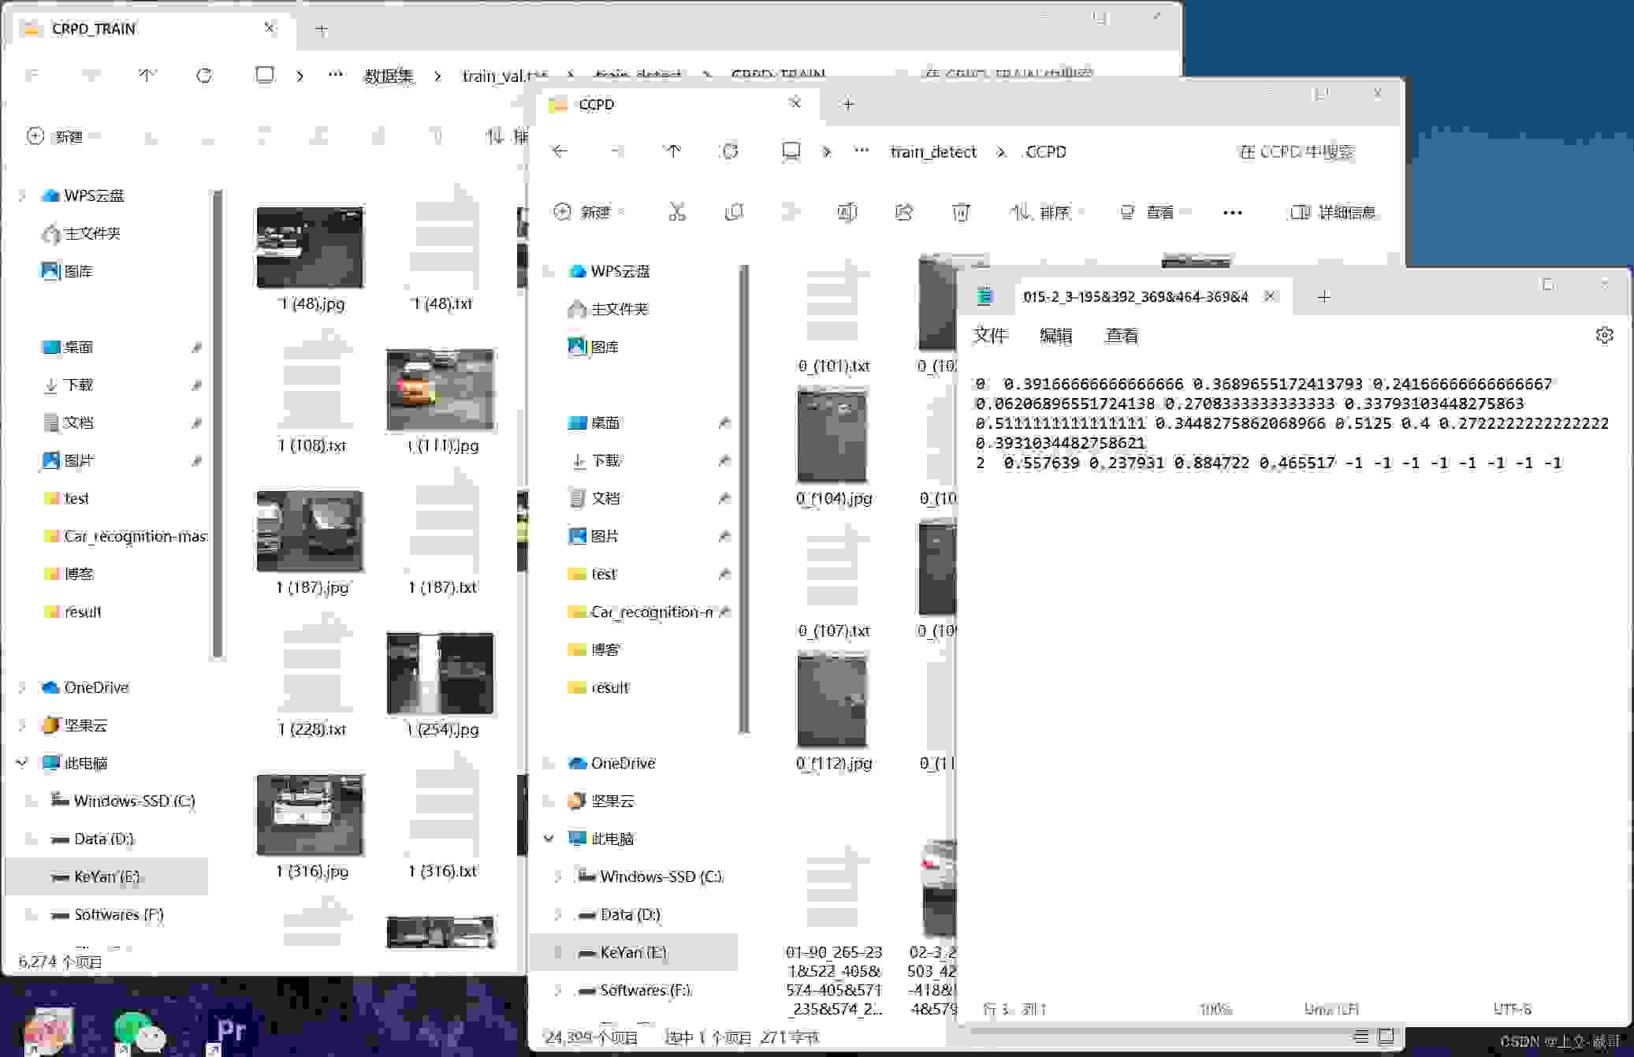
Task: Open the 查看 menu in Notepad
Action: 1122,336
